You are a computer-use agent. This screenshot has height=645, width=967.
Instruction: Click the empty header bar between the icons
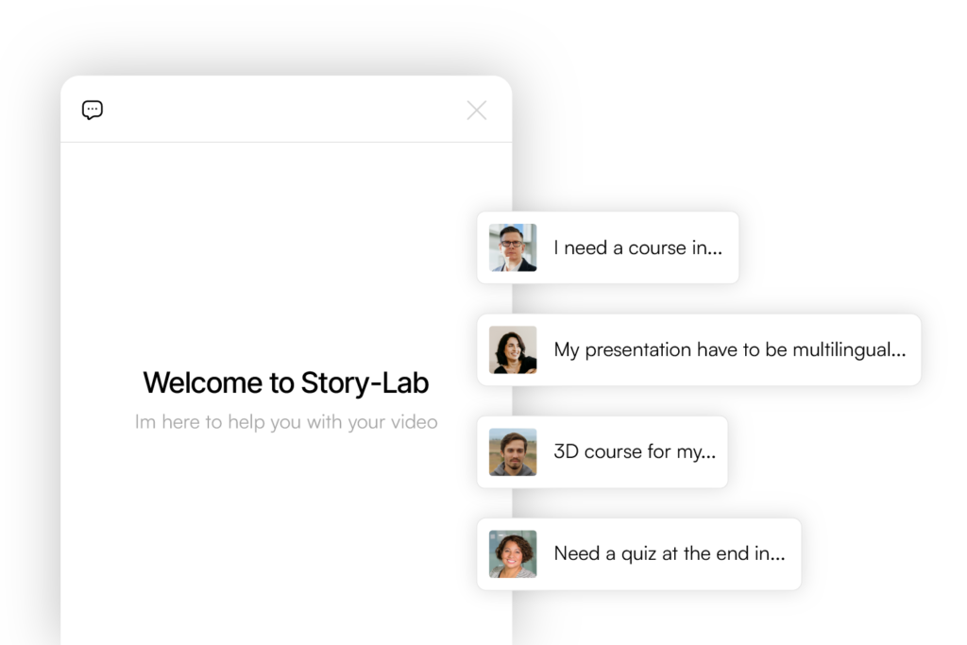tap(283, 110)
